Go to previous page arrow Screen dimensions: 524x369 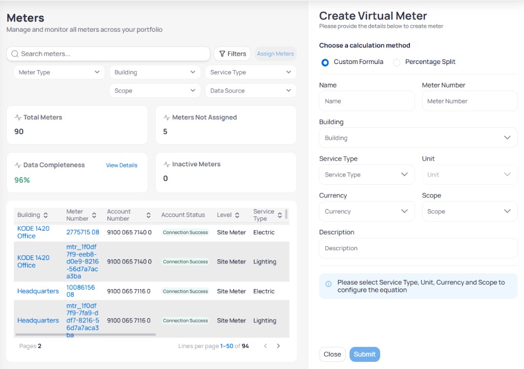[266, 346]
